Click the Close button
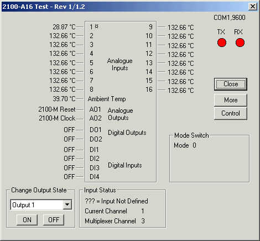260x241 pixels. click(231, 84)
